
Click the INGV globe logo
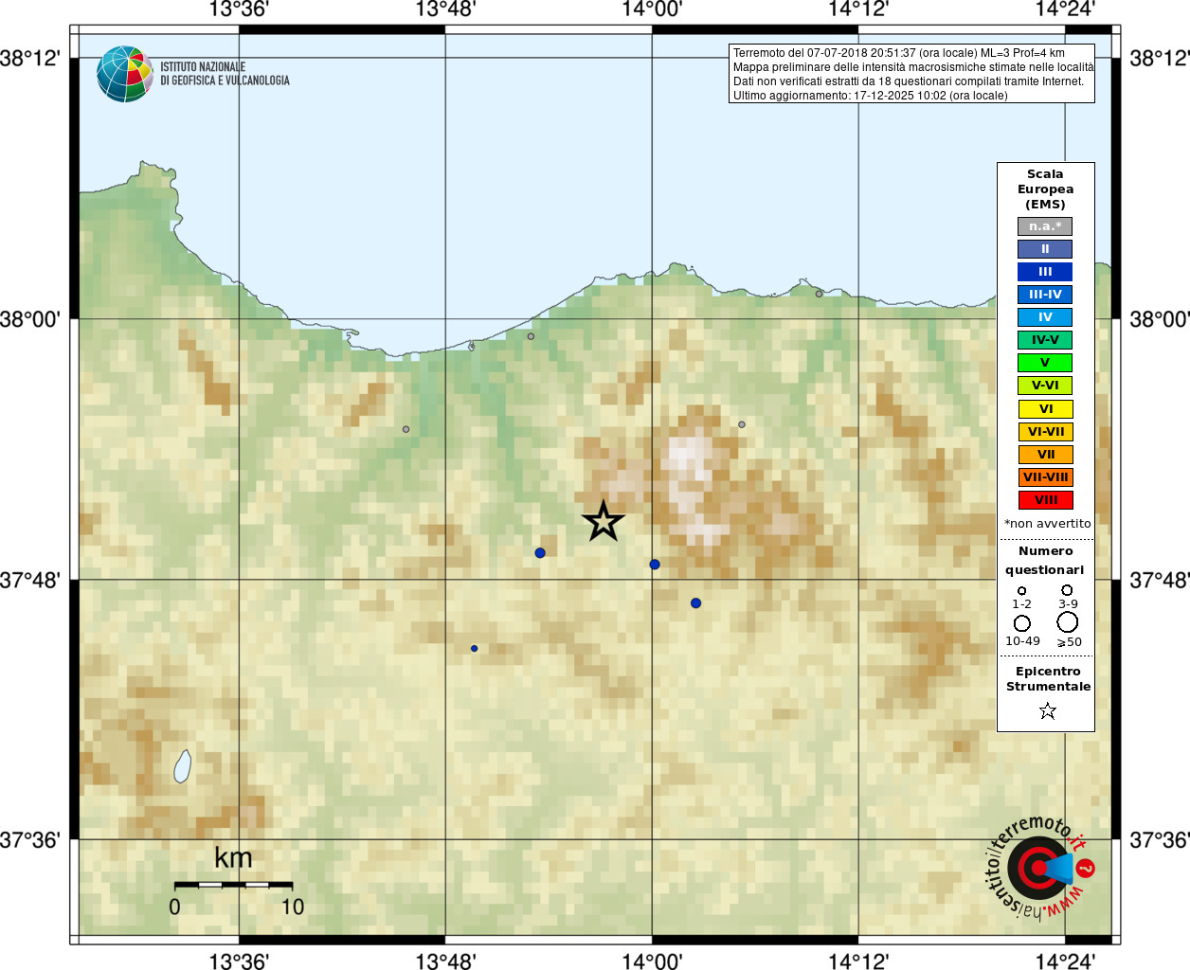(125, 74)
